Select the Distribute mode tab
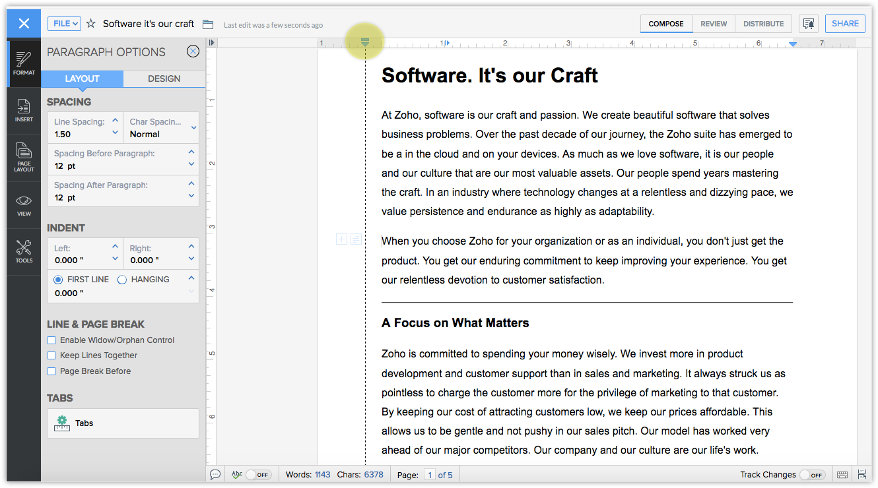 [x=763, y=24]
